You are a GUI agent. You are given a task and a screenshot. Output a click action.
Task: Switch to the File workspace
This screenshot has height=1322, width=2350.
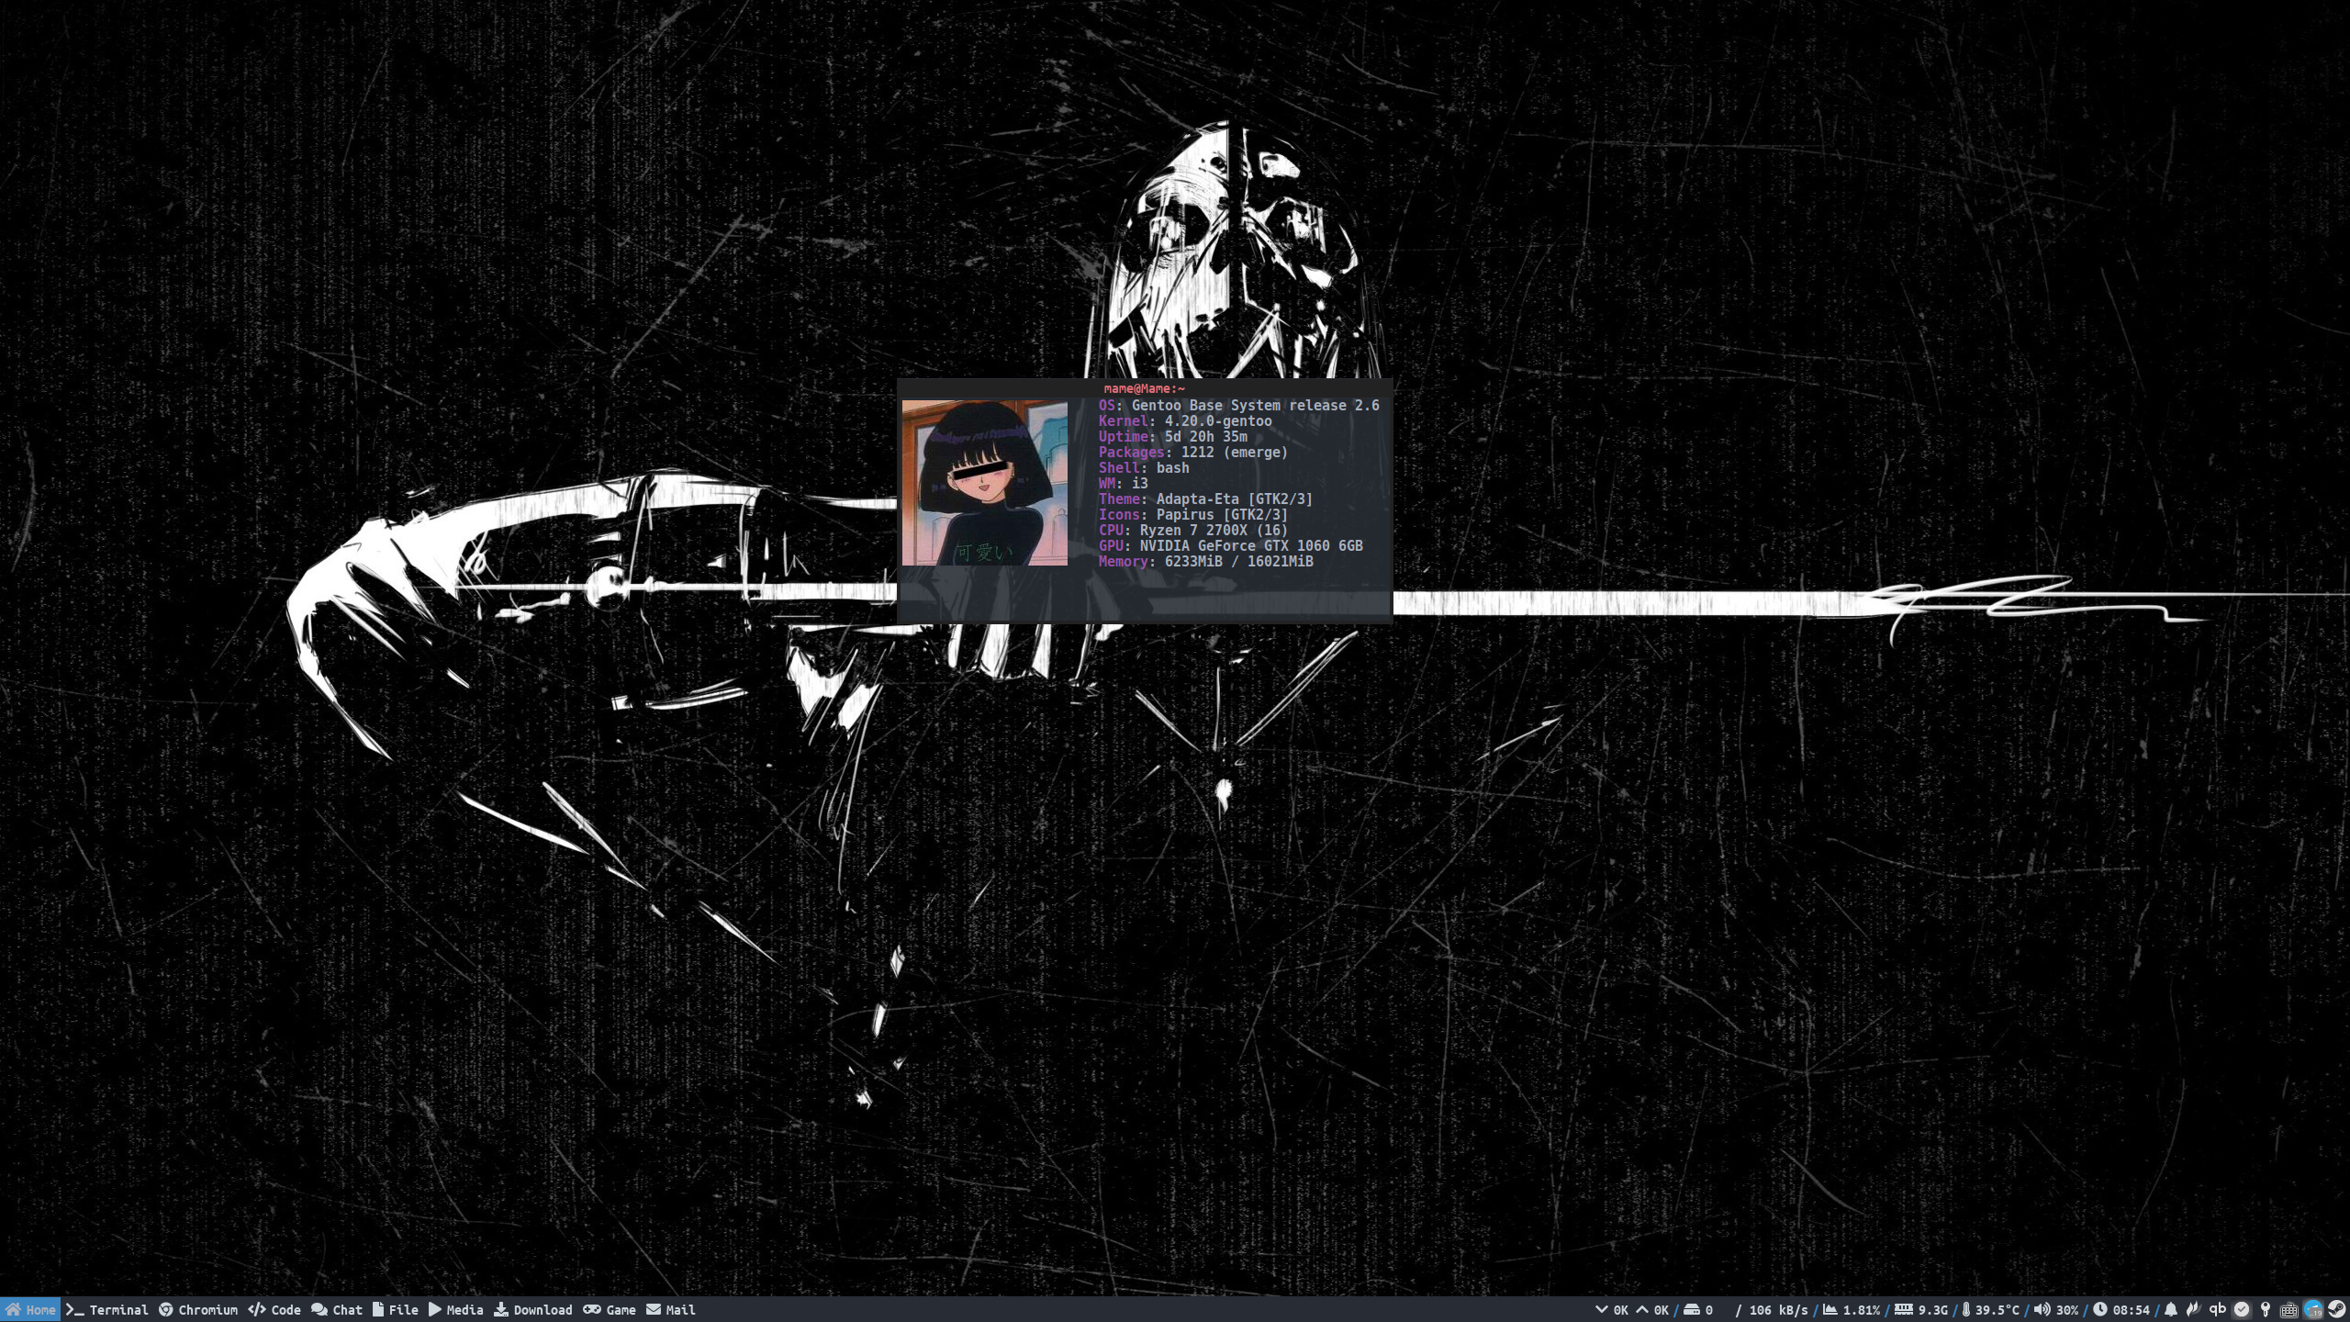coord(396,1310)
